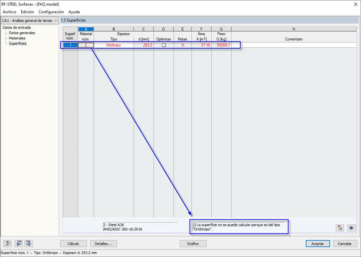Select Superficies in the tree
The height and width of the screenshot is (257, 361).
(18, 44)
